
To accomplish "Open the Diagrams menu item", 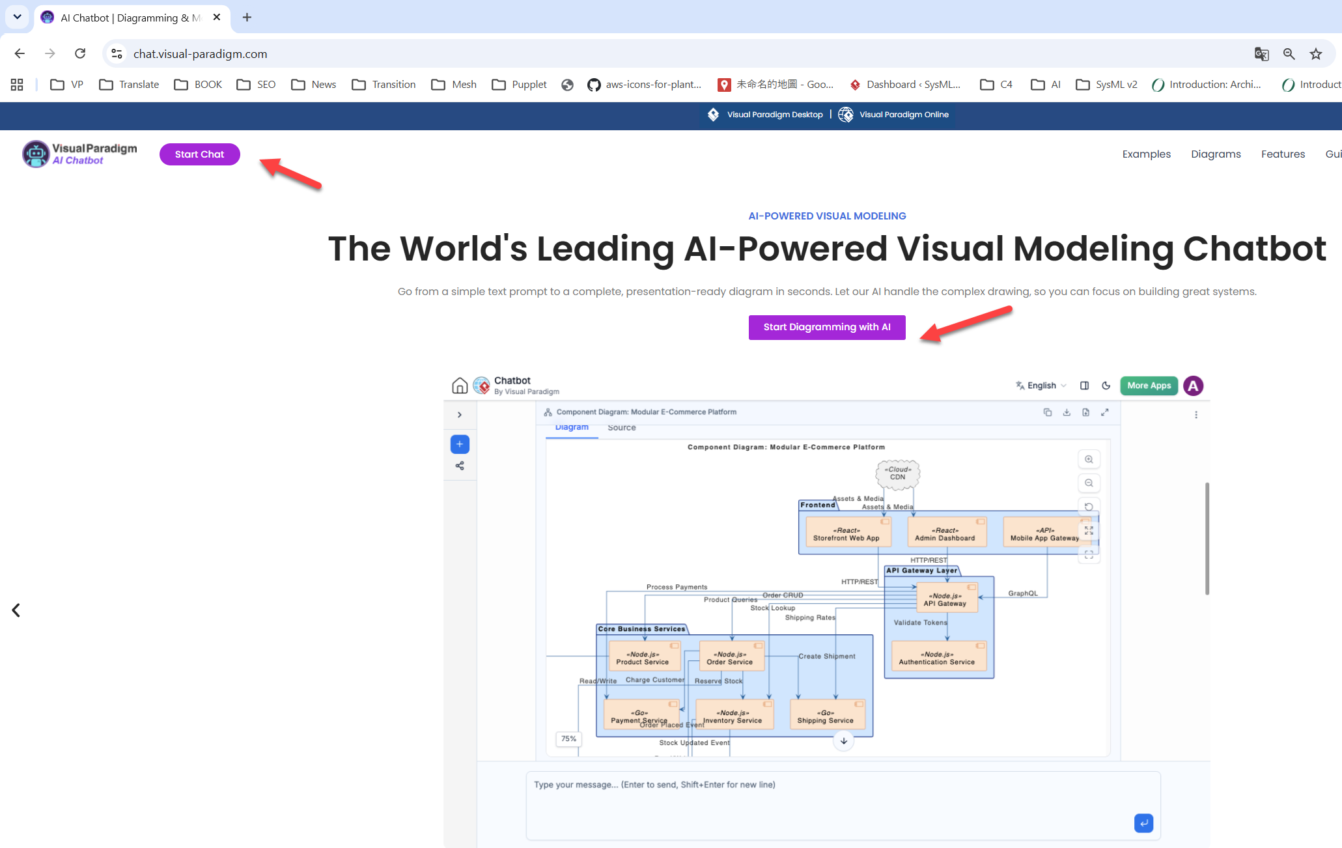I will 1216,154.
